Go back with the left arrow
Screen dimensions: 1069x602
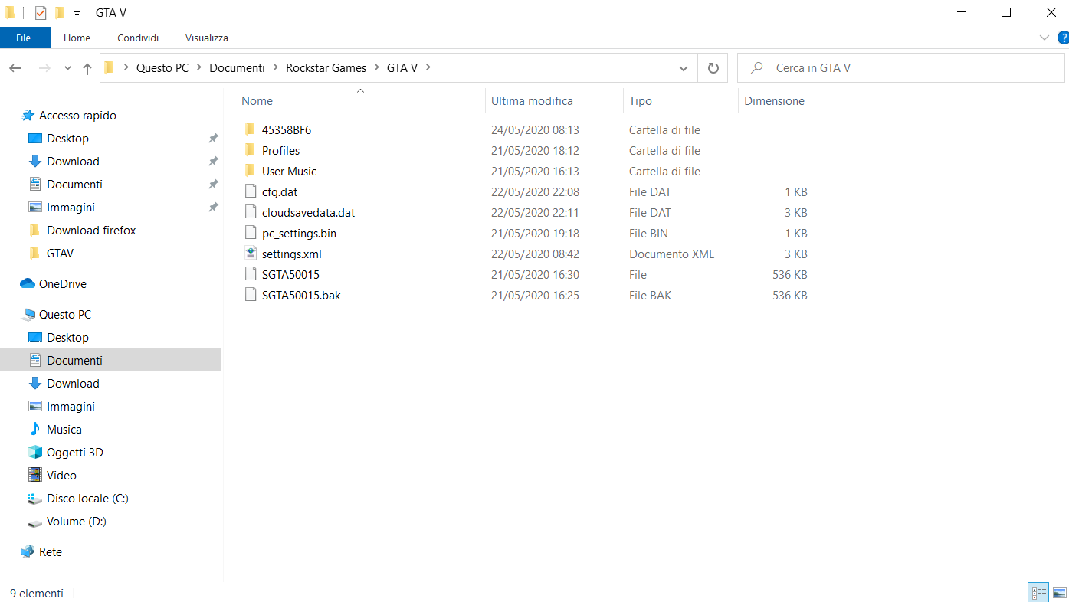point(15,68)
